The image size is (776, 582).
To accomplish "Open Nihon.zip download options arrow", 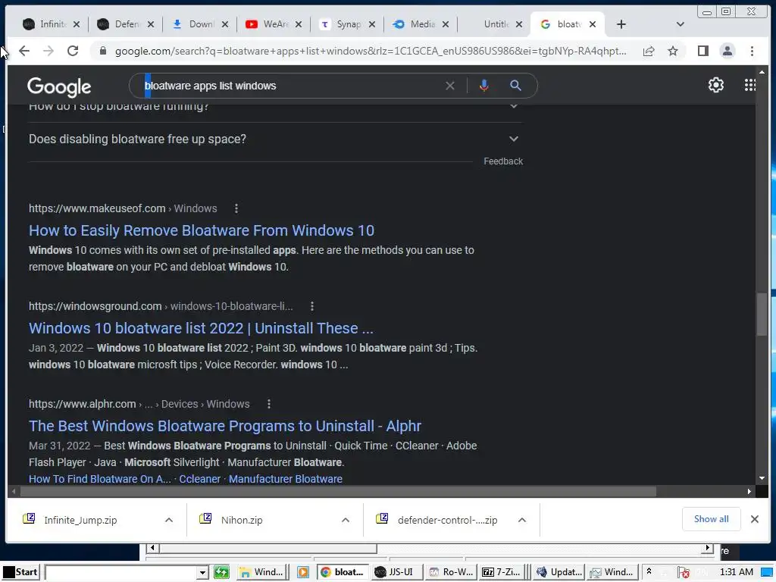I will pyautogui.click(x=346, y=520).
